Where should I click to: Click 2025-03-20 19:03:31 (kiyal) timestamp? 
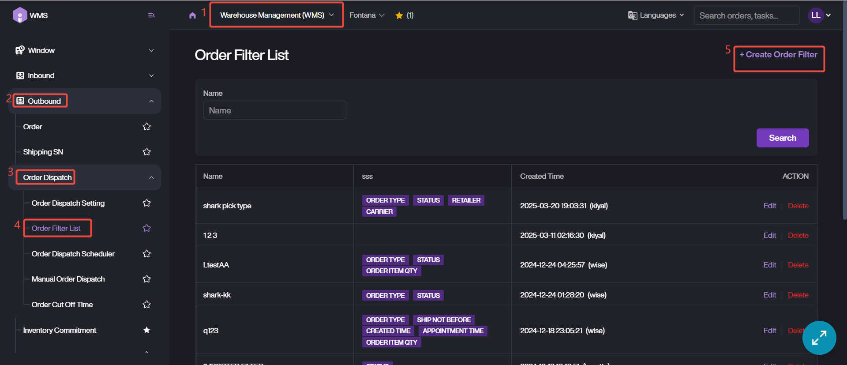(x=564, y=206)
